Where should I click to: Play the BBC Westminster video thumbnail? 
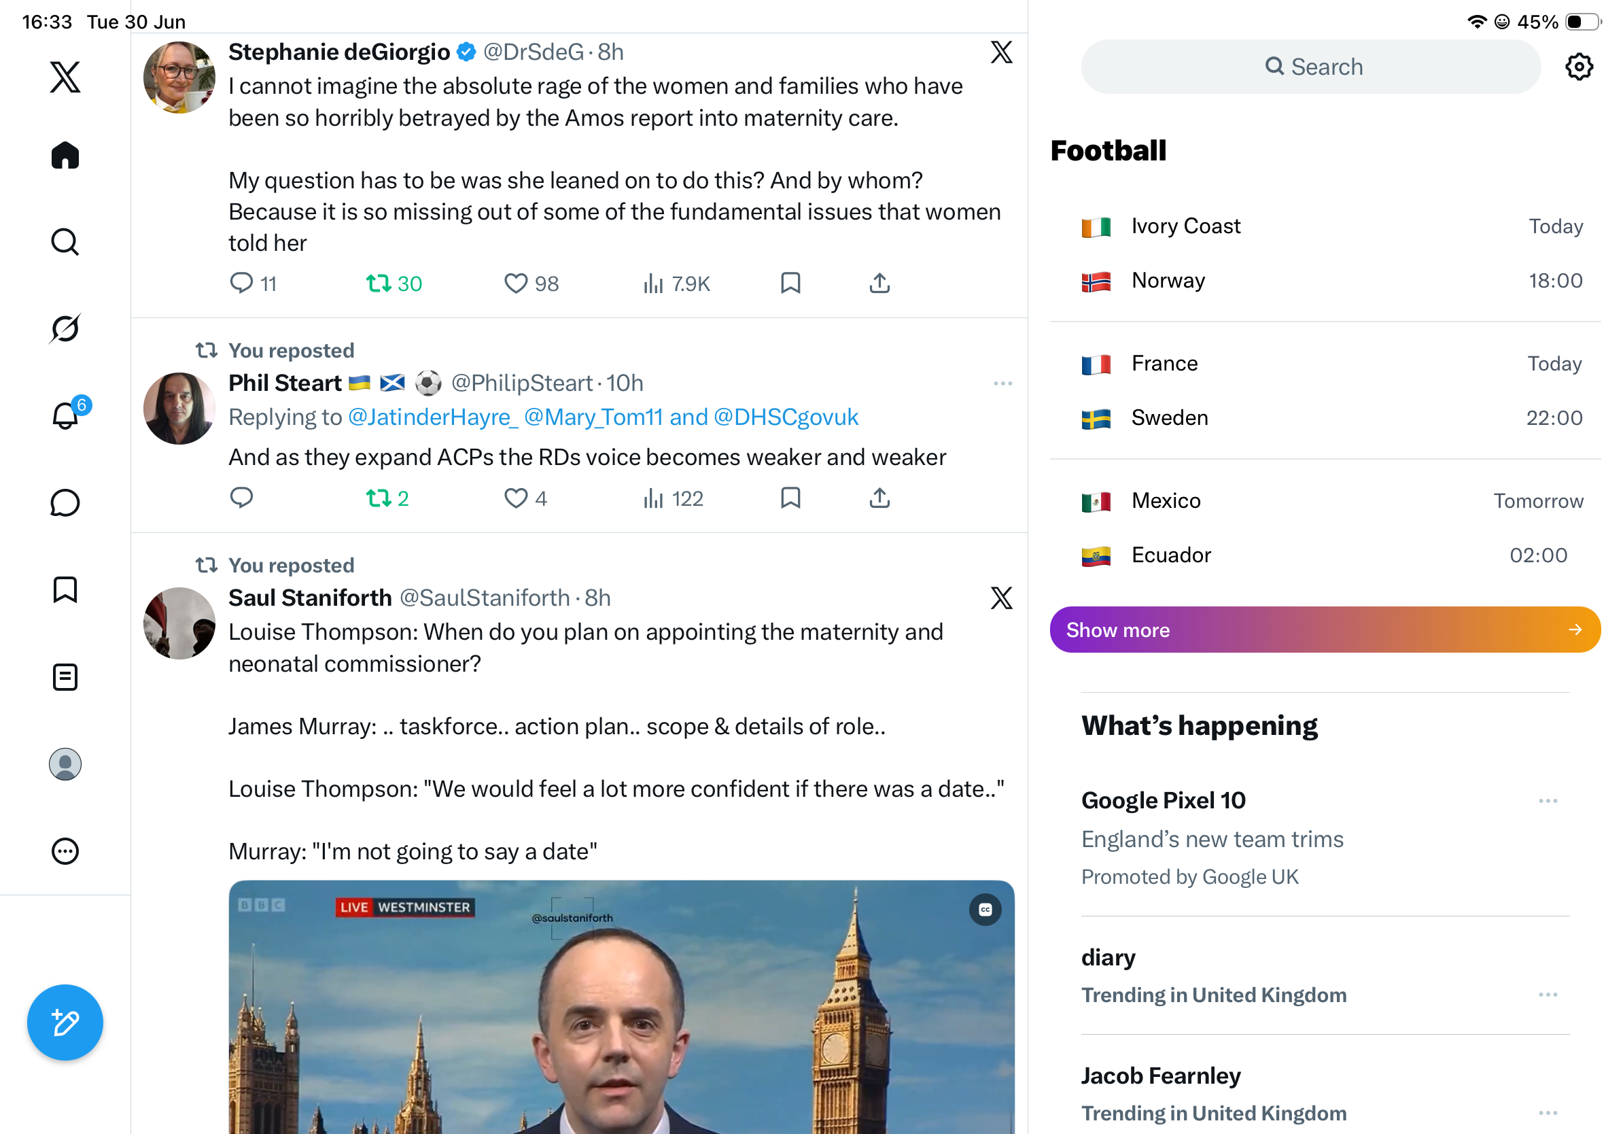coord(621,1006)
